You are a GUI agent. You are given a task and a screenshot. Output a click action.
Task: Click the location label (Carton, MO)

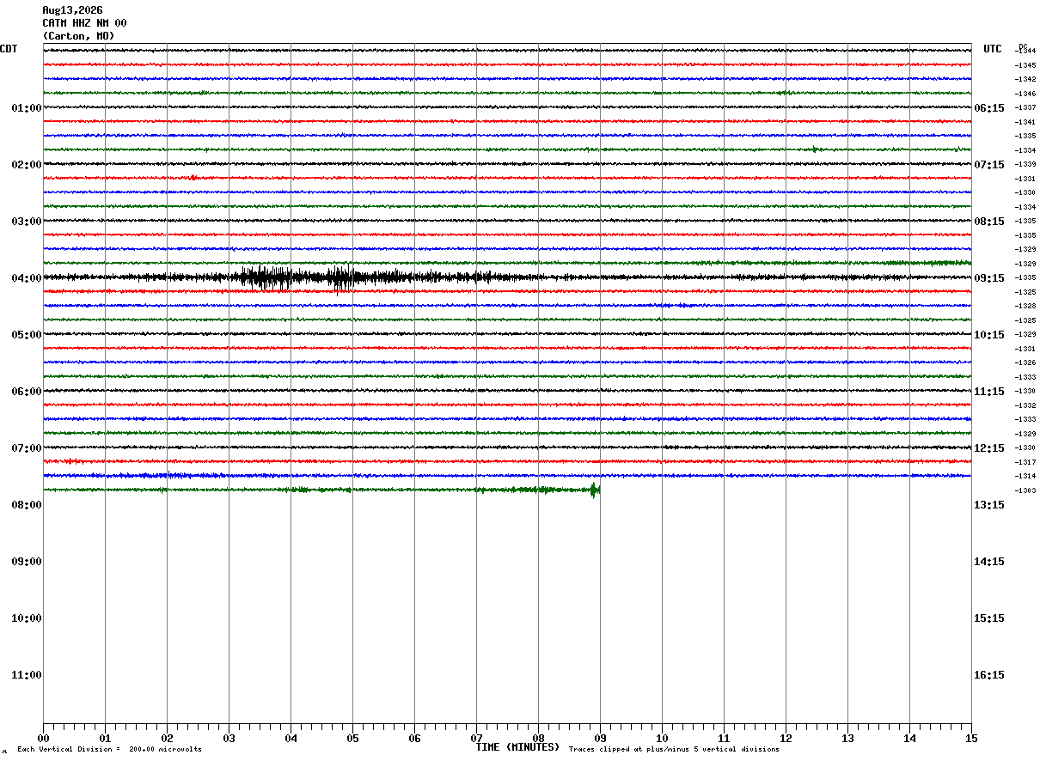pyautogui.click(x=78, y=36)
